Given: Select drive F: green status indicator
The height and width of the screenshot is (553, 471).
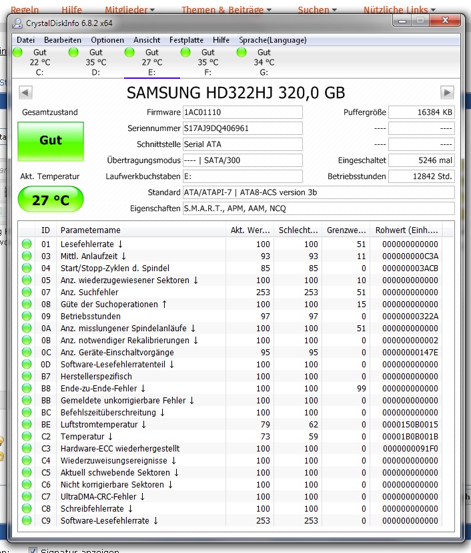Looking at the screenshot, I should 185,52.
